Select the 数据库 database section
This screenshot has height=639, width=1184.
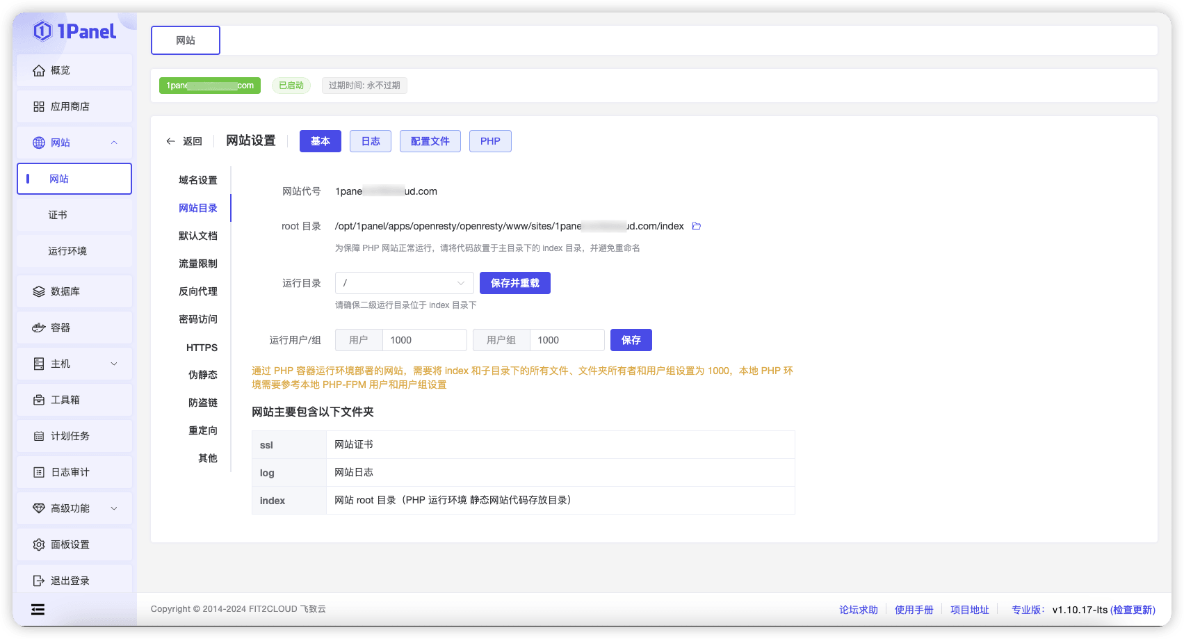[x=67, y=291]
